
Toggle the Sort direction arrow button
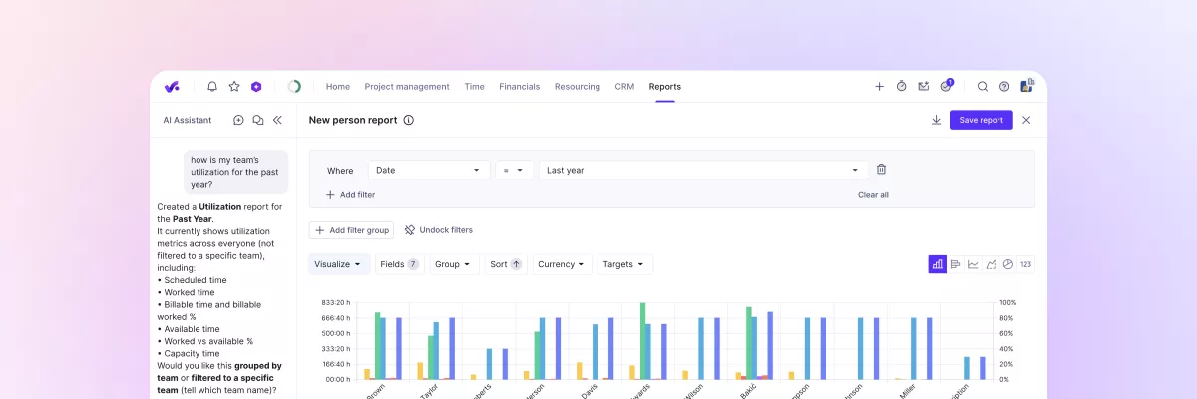pyautogui.click(x=516, y=264)
